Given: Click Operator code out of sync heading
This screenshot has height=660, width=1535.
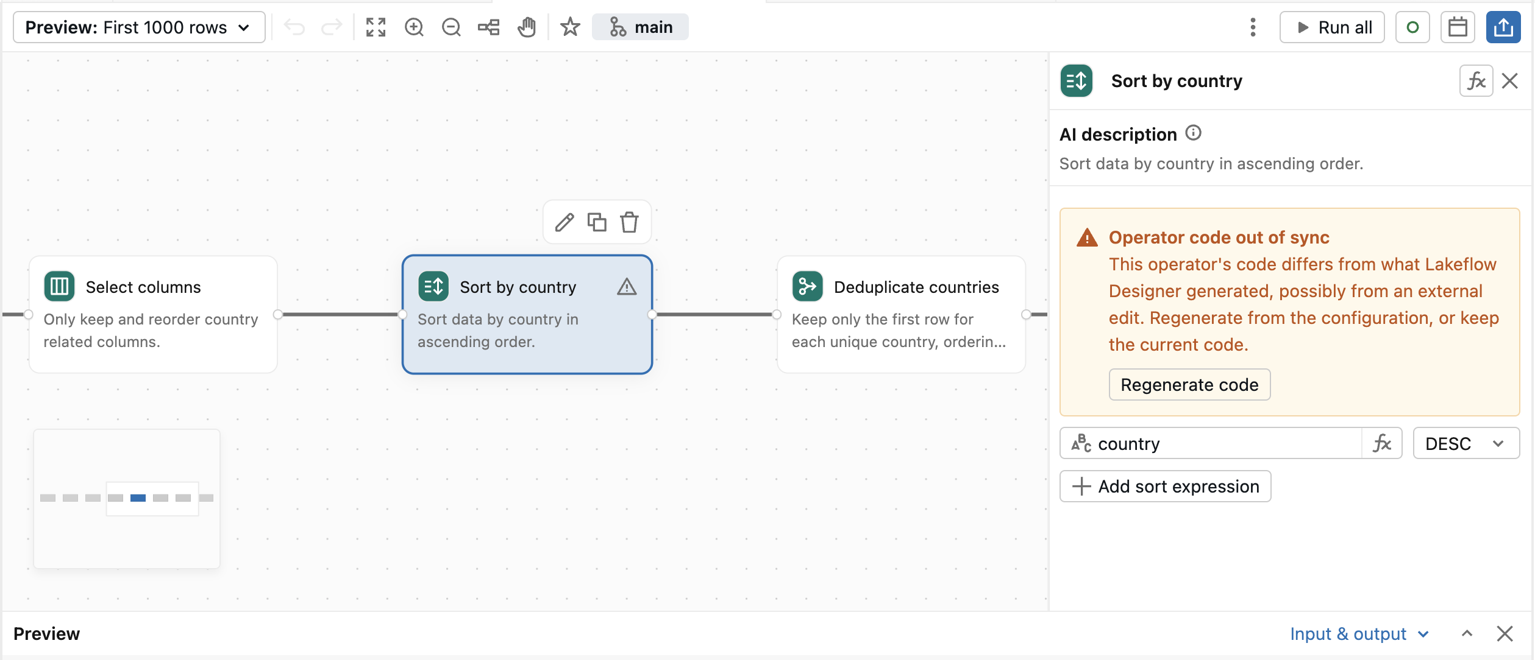Looking at the screenshot, I should [x=1219, y=237].
